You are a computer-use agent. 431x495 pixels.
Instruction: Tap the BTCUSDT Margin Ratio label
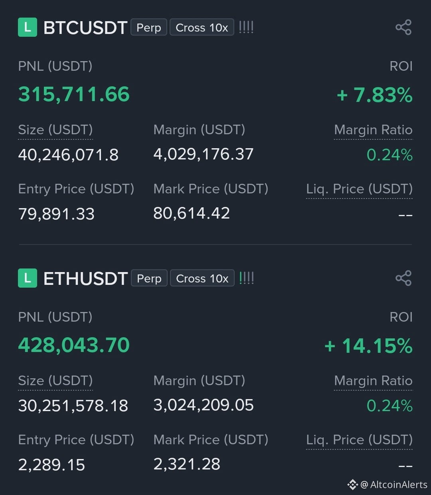[373, 130]
